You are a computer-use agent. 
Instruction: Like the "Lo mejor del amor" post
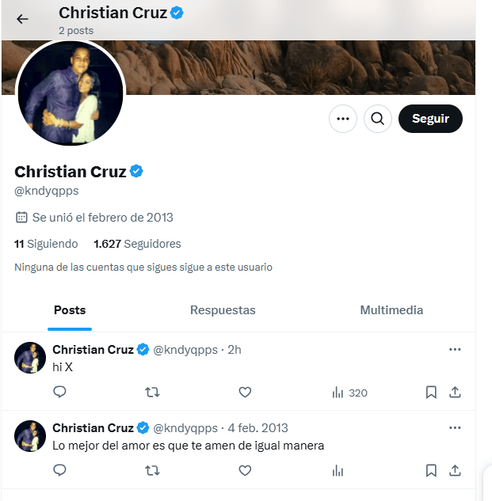[x=245, y=470]
